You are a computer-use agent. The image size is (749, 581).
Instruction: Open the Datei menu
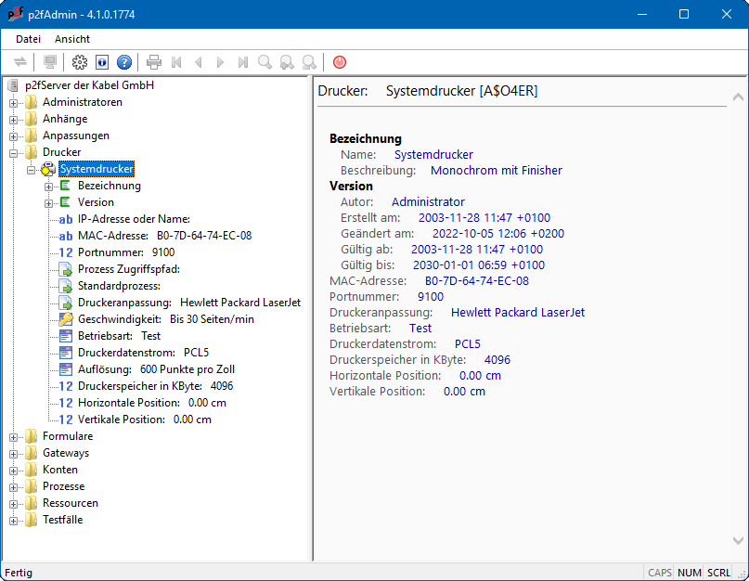(29, 39)
